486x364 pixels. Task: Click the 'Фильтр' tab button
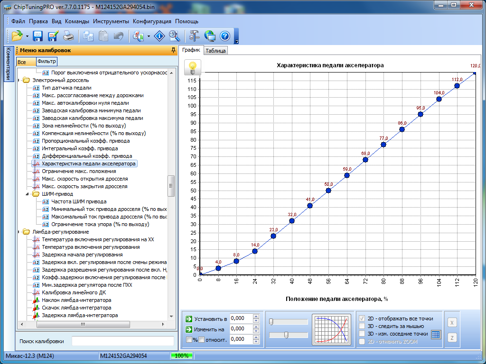pos(47,61)
